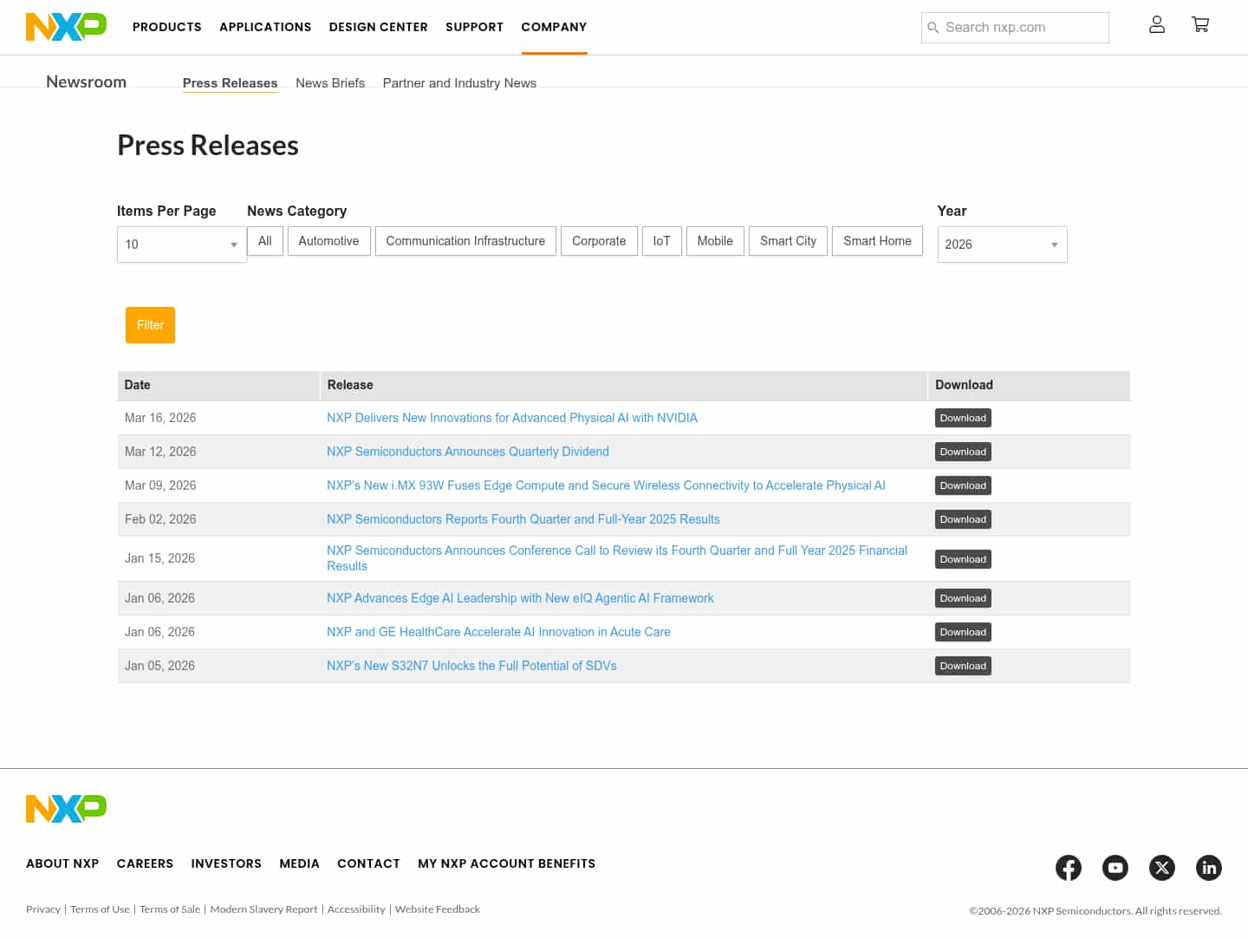Enable the Smart Home category filter
This screenshot has height=938, width=1248.
pyautogui.click(x=877, y=241)
